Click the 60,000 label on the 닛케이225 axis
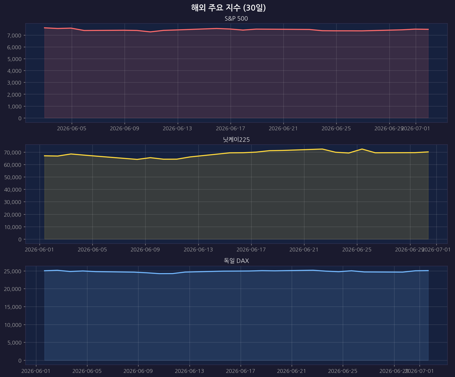The width and height of the screenshot is (455, 377). click(x=13, y=165)
